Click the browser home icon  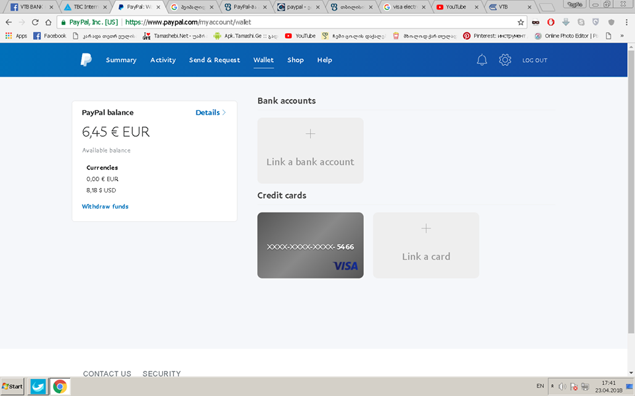pos(48,22)
